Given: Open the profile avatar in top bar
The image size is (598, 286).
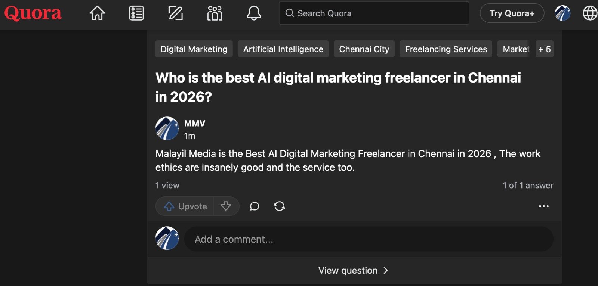Looking at the screenshot, I should [x=562, y=13].
